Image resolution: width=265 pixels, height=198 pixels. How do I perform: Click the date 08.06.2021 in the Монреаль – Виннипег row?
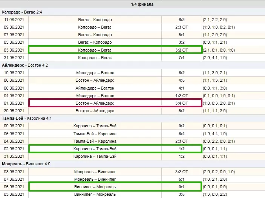click(x=14, y=172)
